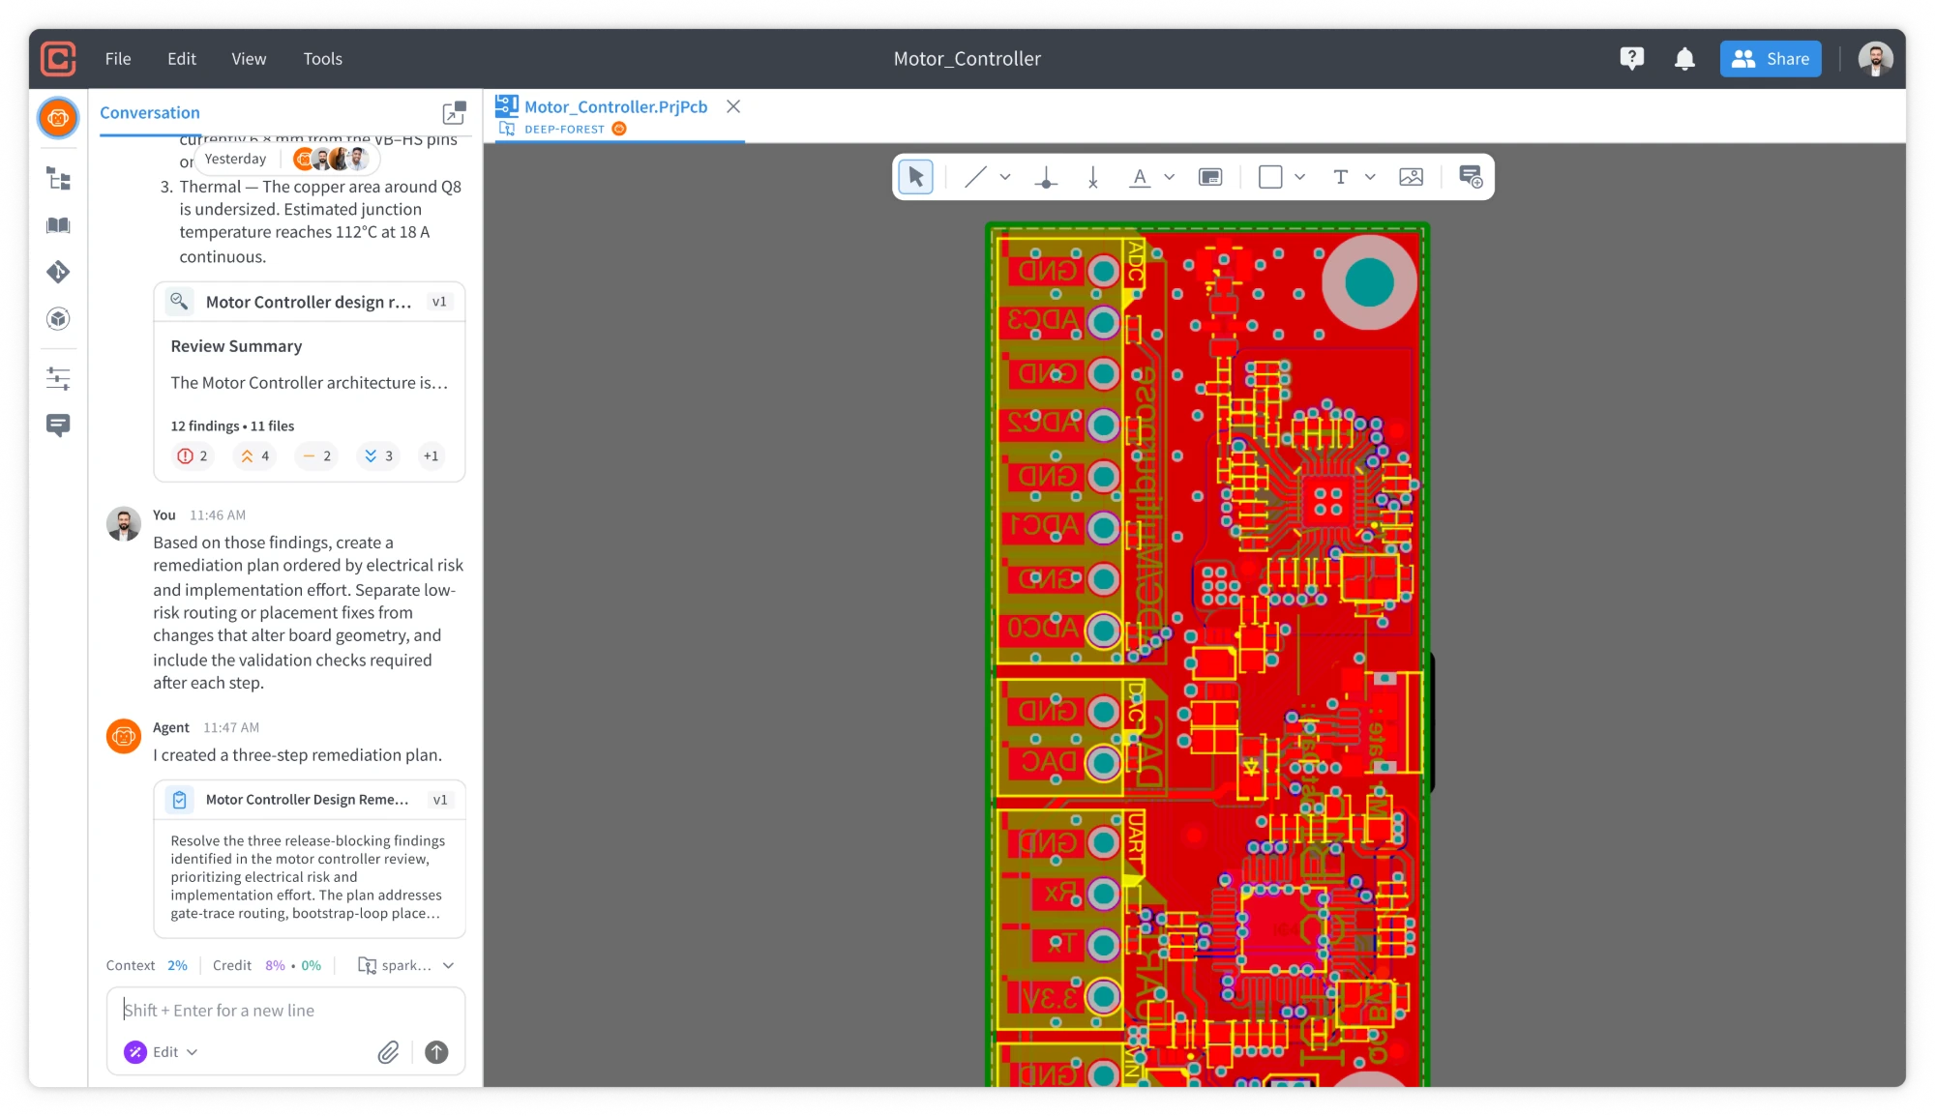Screen dimensions: 1935x1116
Task: Open the comments sidebar icon
Action: (x=58, y=426)
